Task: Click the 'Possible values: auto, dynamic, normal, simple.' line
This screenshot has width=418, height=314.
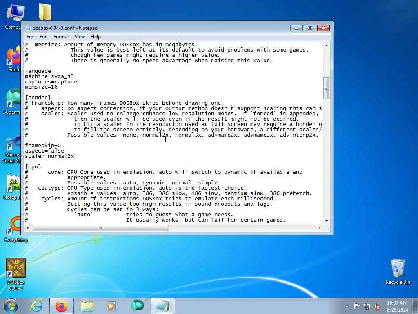Action: [x=144, y=183]
